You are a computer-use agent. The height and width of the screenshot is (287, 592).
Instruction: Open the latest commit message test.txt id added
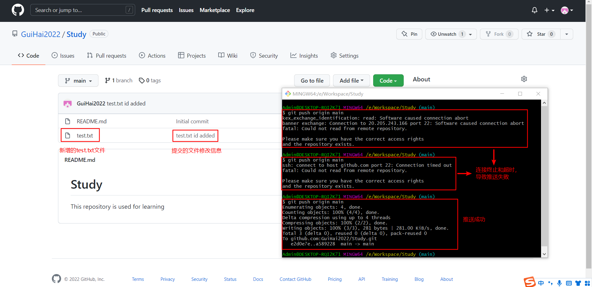click(x=126, y=104)
